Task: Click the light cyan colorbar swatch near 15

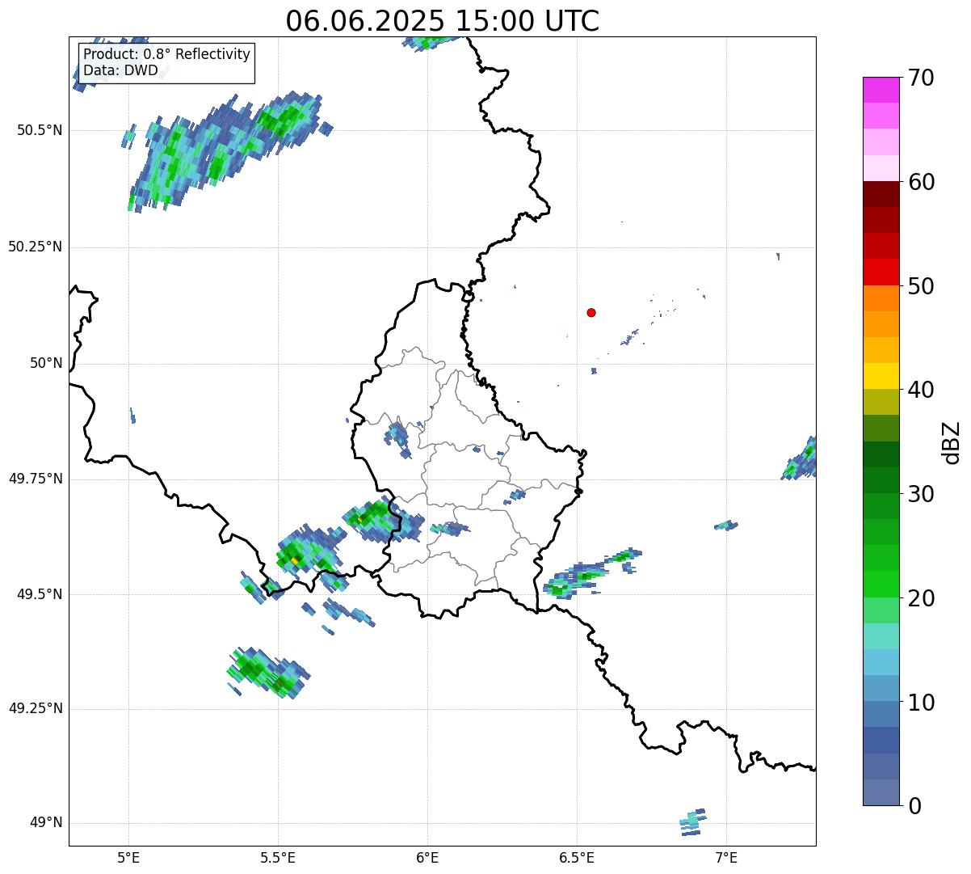Action: click(881, 636)
